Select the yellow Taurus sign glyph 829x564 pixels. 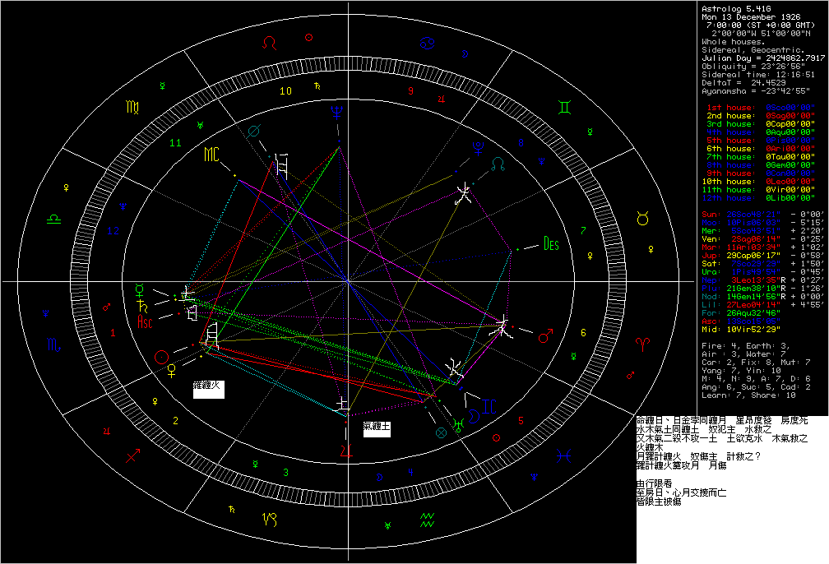tap(642, 218)
